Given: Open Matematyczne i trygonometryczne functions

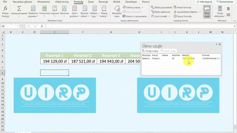Looking at the screenshot, I should pyautogui.click(x=95, y=11).
